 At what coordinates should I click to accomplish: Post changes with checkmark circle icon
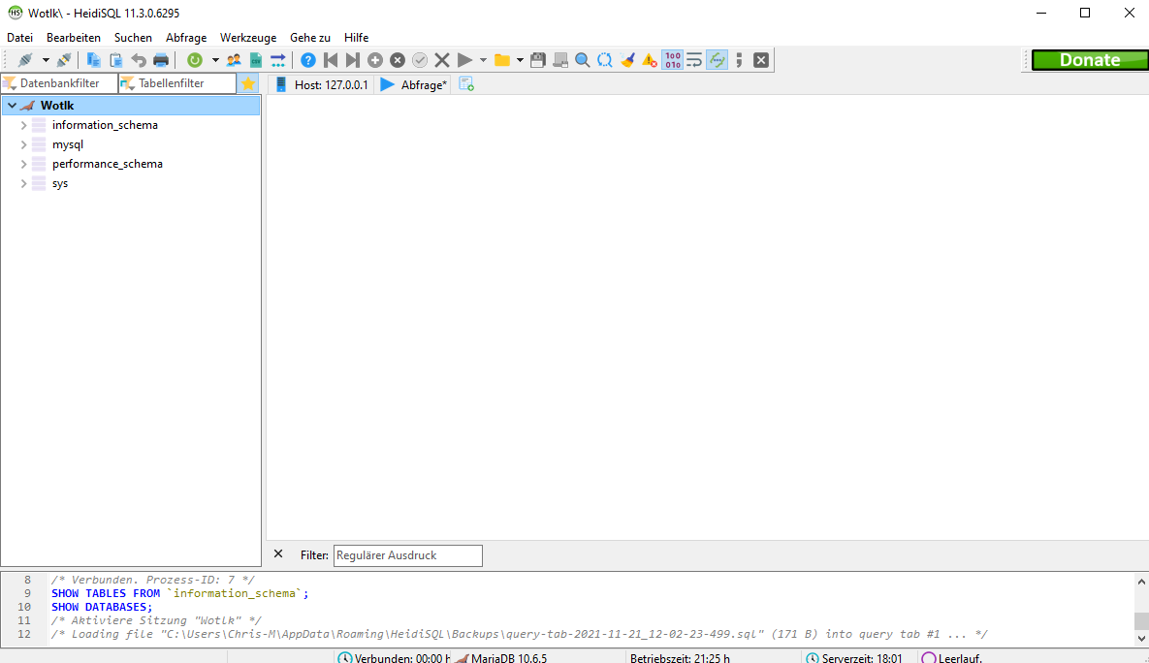coord(420,60)
